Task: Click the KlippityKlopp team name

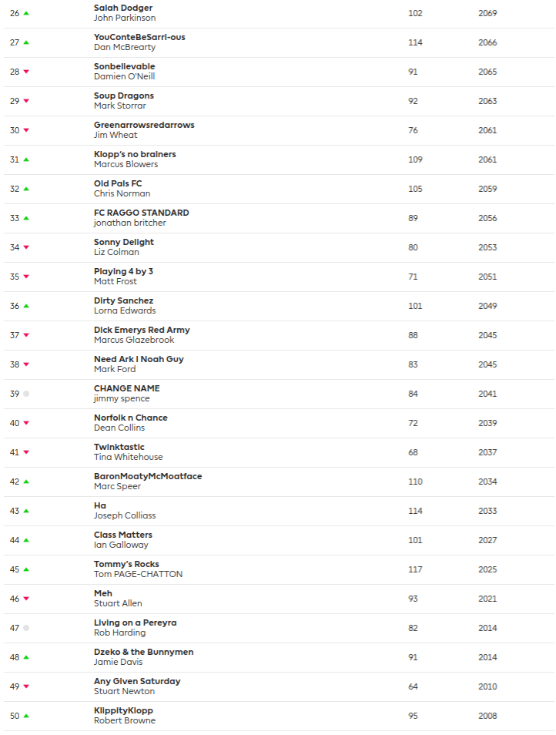Action: tap(124, 710)
